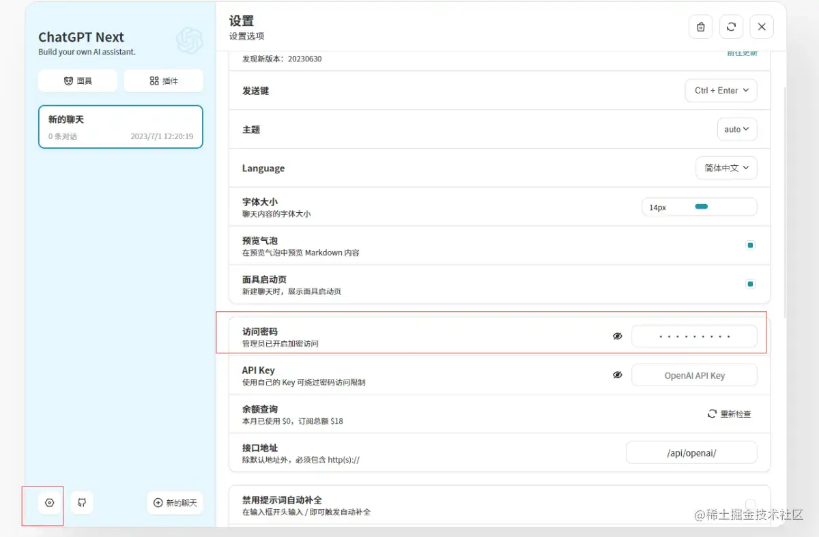Viewport: 819px width, 537px height.
Task: Close settings with the X icon
Action: pyautogui.click(x=762, y=27)
